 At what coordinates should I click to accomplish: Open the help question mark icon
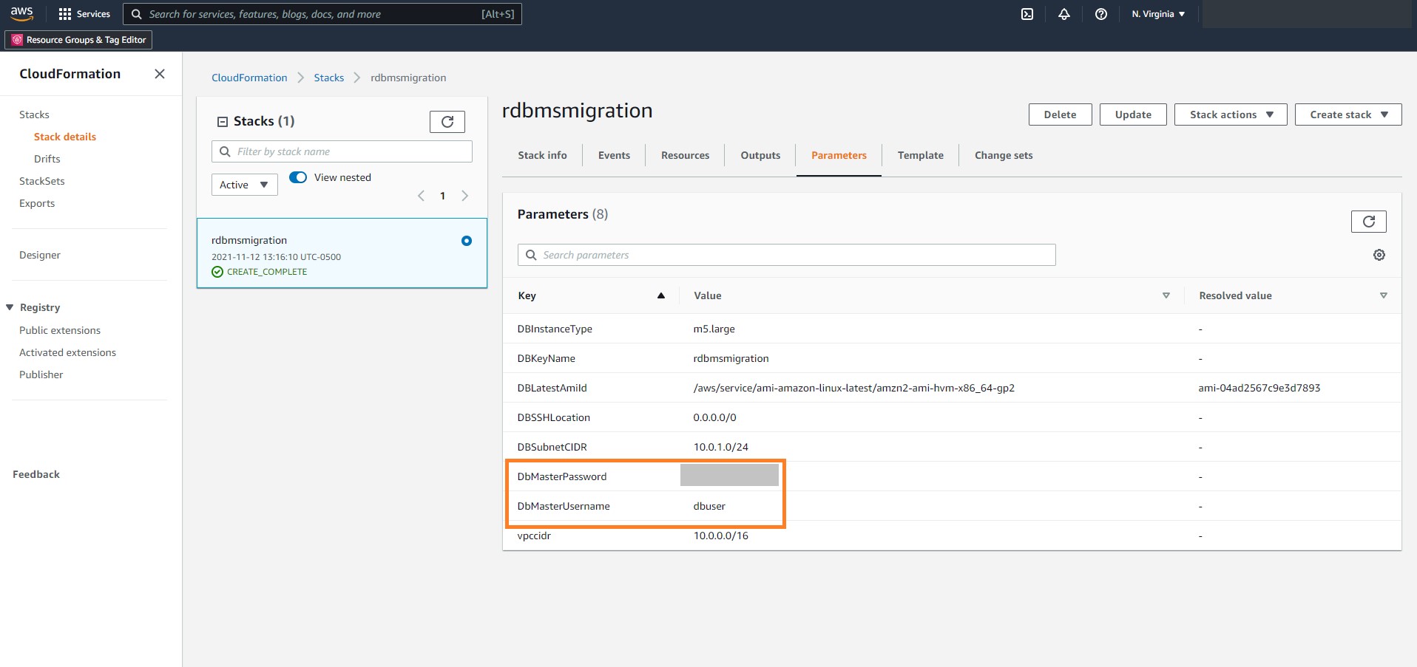point(1101,14)
